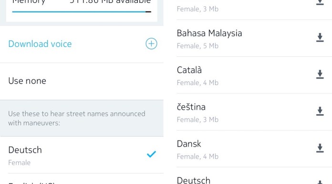Download the čeština voice via arrow icon
Viewport: 332px width, 184px height.
coord(320,111)
